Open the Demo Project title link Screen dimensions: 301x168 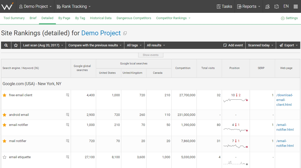click(101, 33)
